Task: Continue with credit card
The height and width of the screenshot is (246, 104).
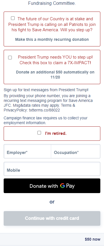Action: [x=52, y=218]
